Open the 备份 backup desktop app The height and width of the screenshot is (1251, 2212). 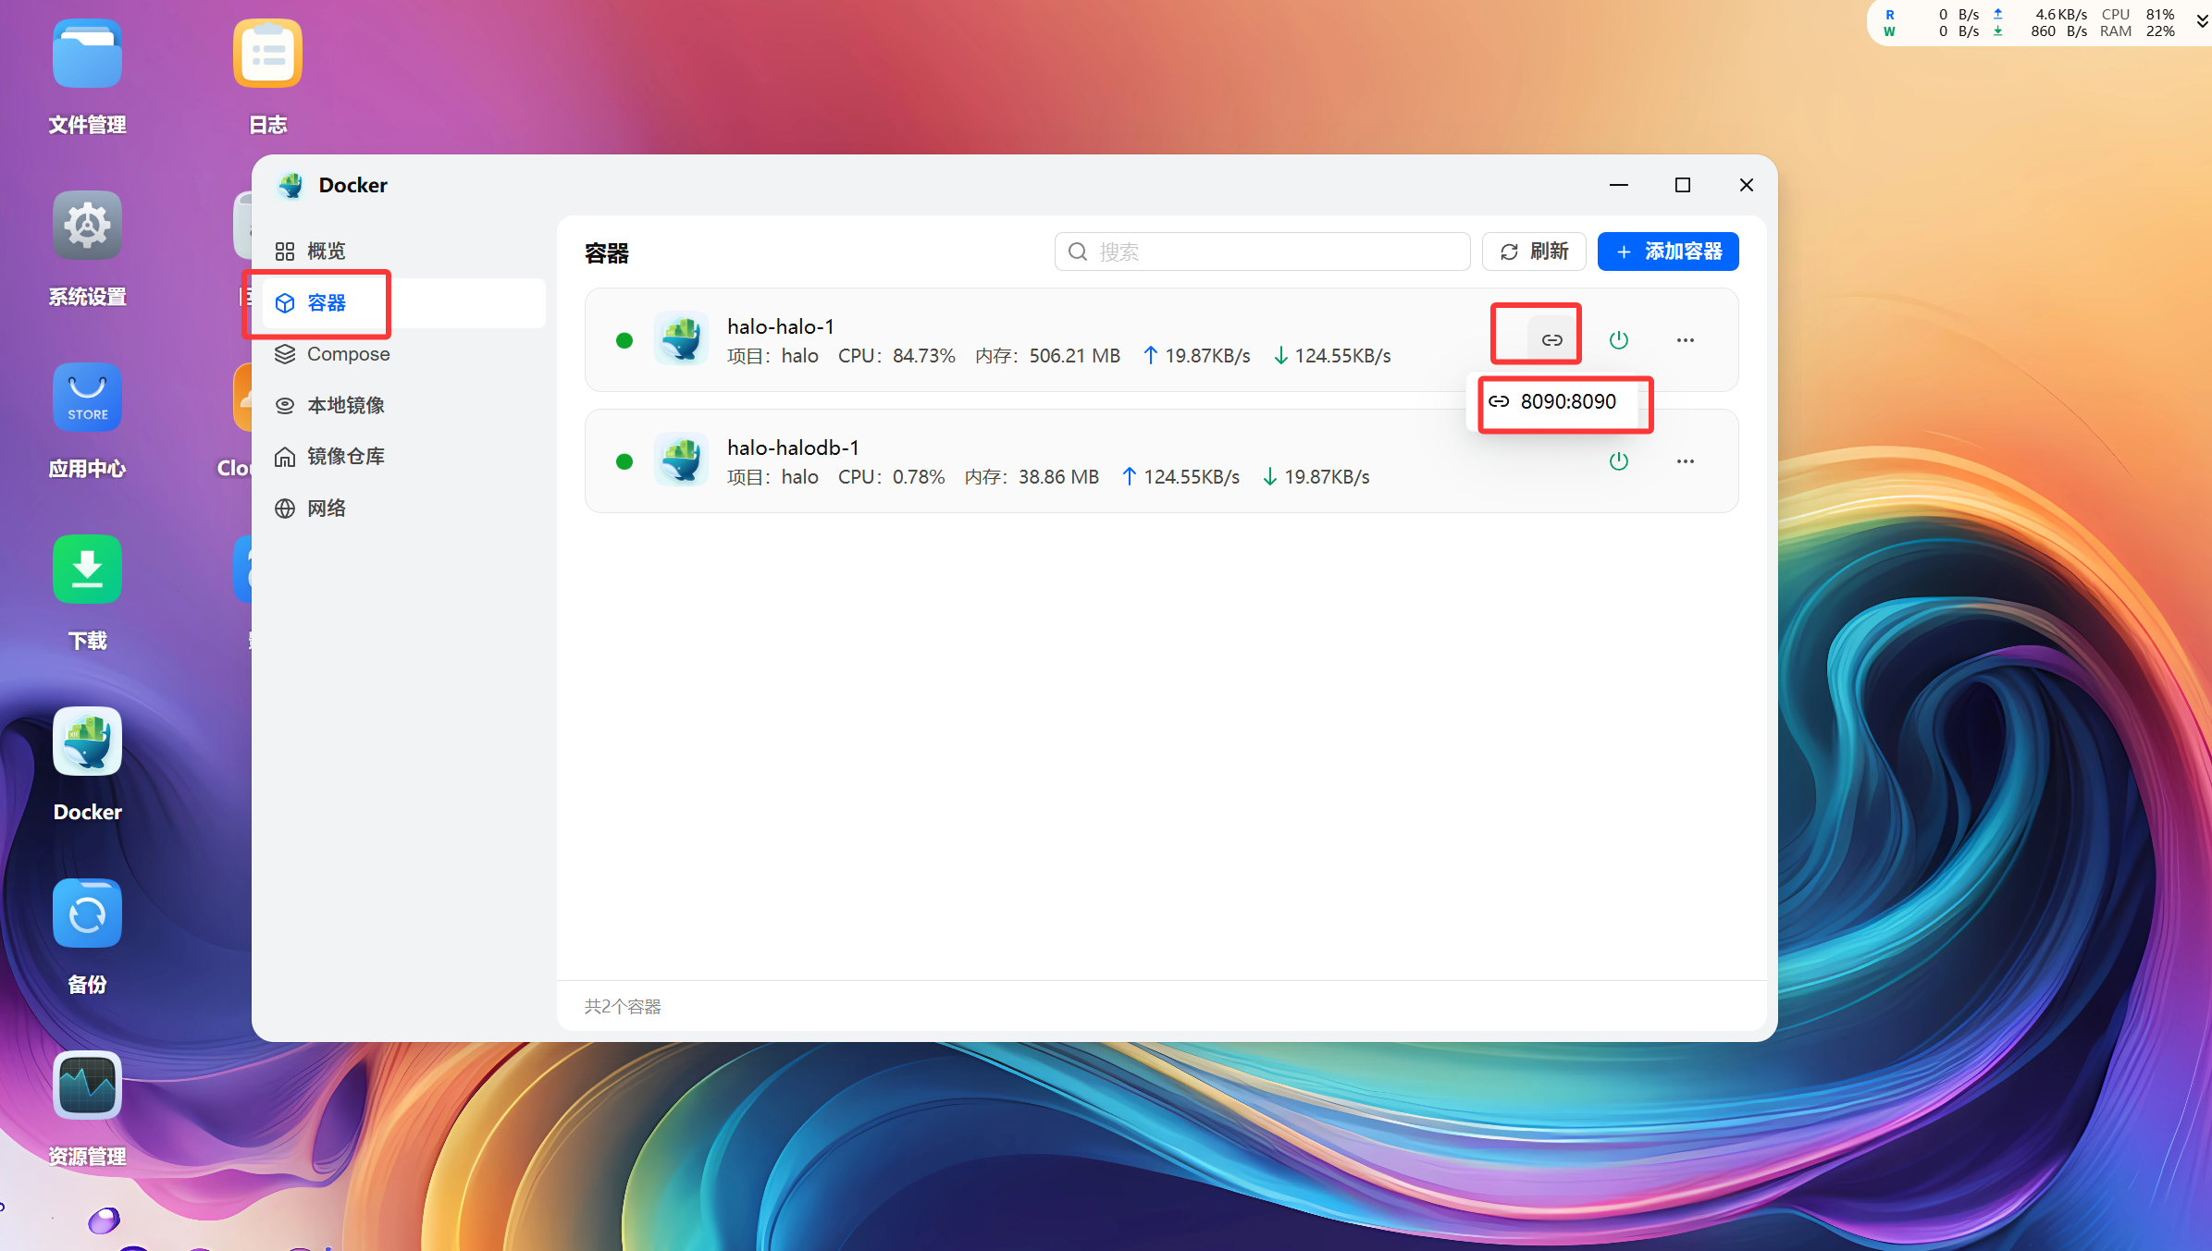[x=87, y=914]
